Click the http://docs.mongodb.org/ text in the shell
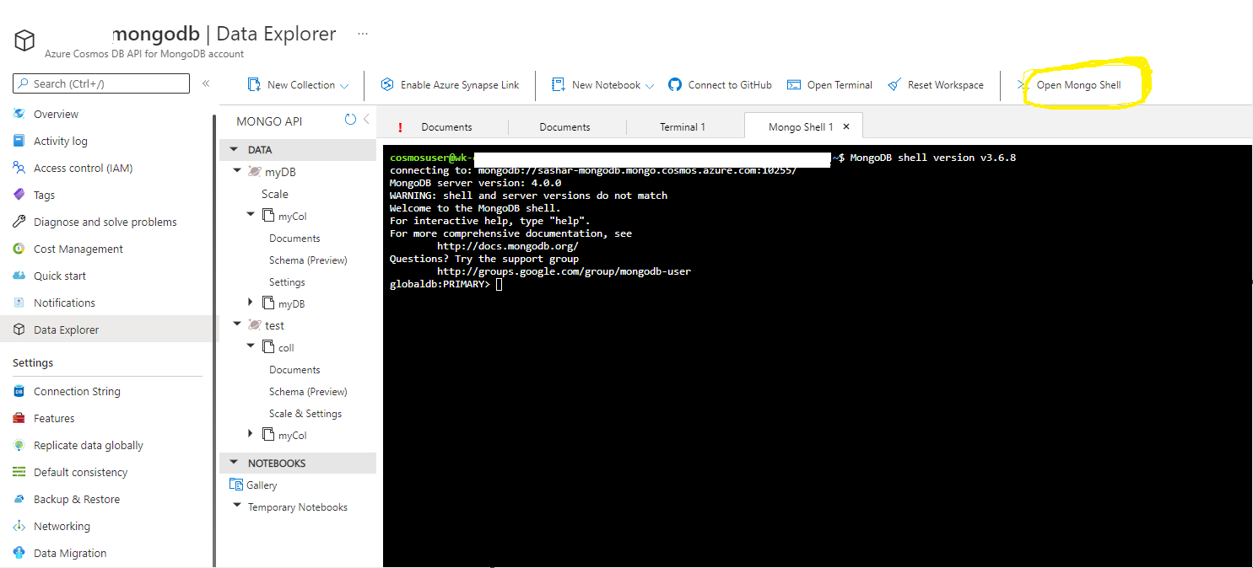This screenshot has height=568, width=1253. click(x=507, y=246)
